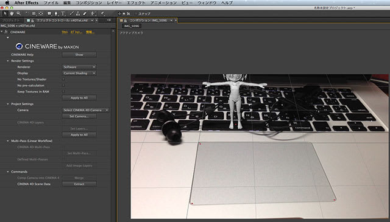Click Apply to All under Set Layers
The height and width of the screenshot is (222, 390).
(x=79, y=134)
